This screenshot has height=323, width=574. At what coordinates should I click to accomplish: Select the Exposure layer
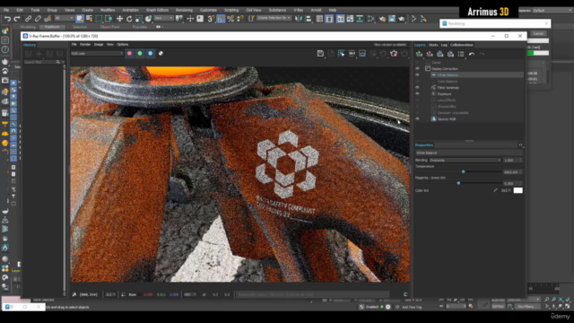click(x=444, y=93)
